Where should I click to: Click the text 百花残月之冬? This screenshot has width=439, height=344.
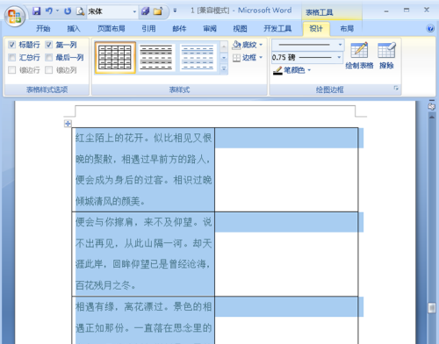click(x=103, y=285)
